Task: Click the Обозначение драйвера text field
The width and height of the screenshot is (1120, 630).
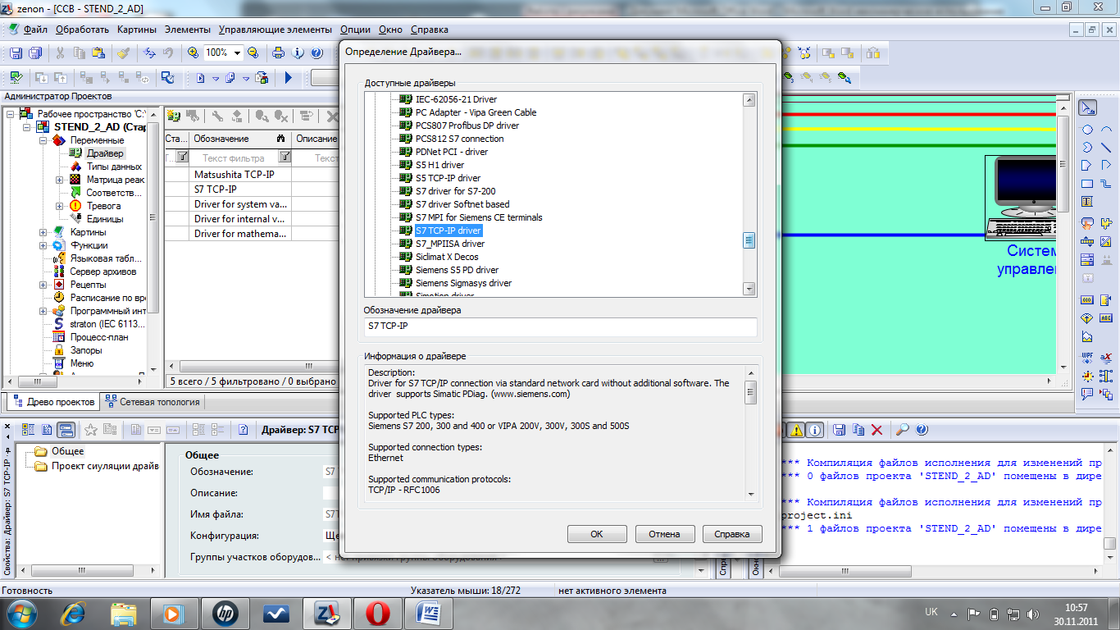Action: 561,326
